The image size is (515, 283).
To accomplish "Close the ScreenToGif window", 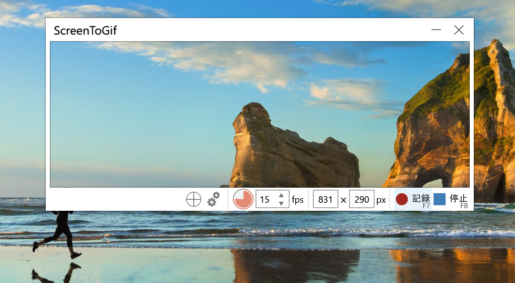I will tap(459, 30).
